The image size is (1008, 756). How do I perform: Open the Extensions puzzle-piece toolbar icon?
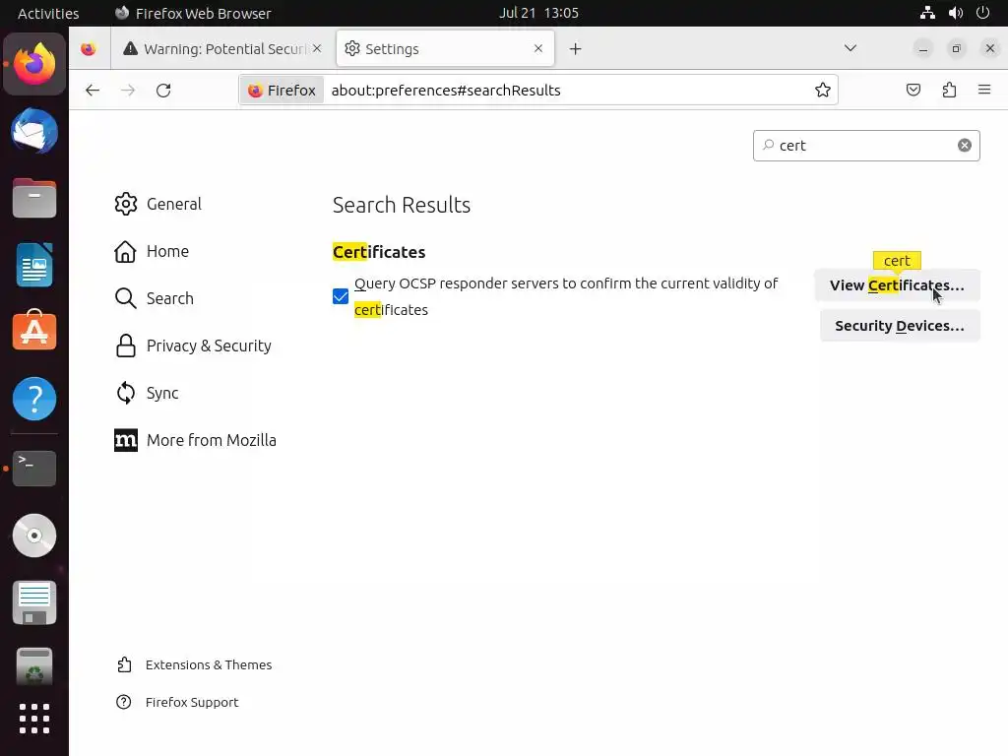949,91
